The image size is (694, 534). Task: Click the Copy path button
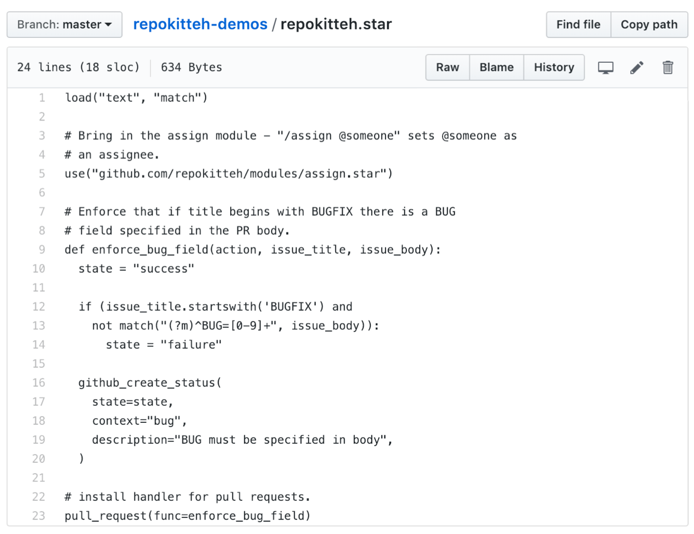[649, 24]
